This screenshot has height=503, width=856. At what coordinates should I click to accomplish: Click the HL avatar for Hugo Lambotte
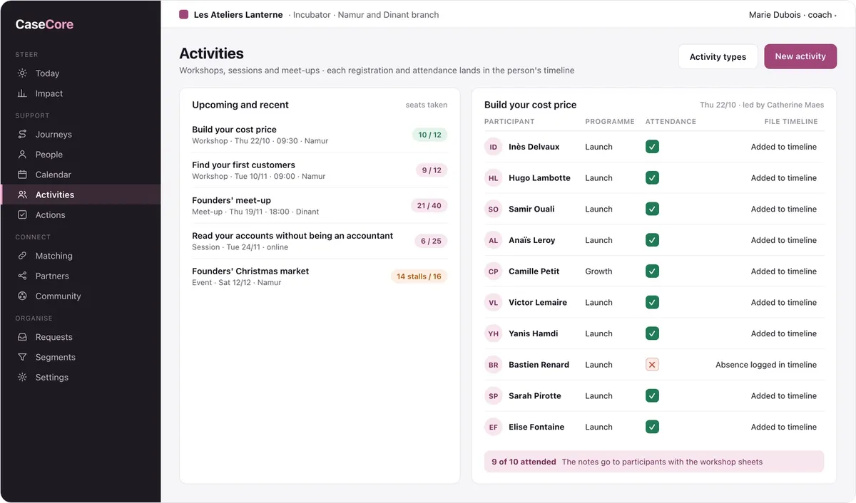click(x=494, y=178)
